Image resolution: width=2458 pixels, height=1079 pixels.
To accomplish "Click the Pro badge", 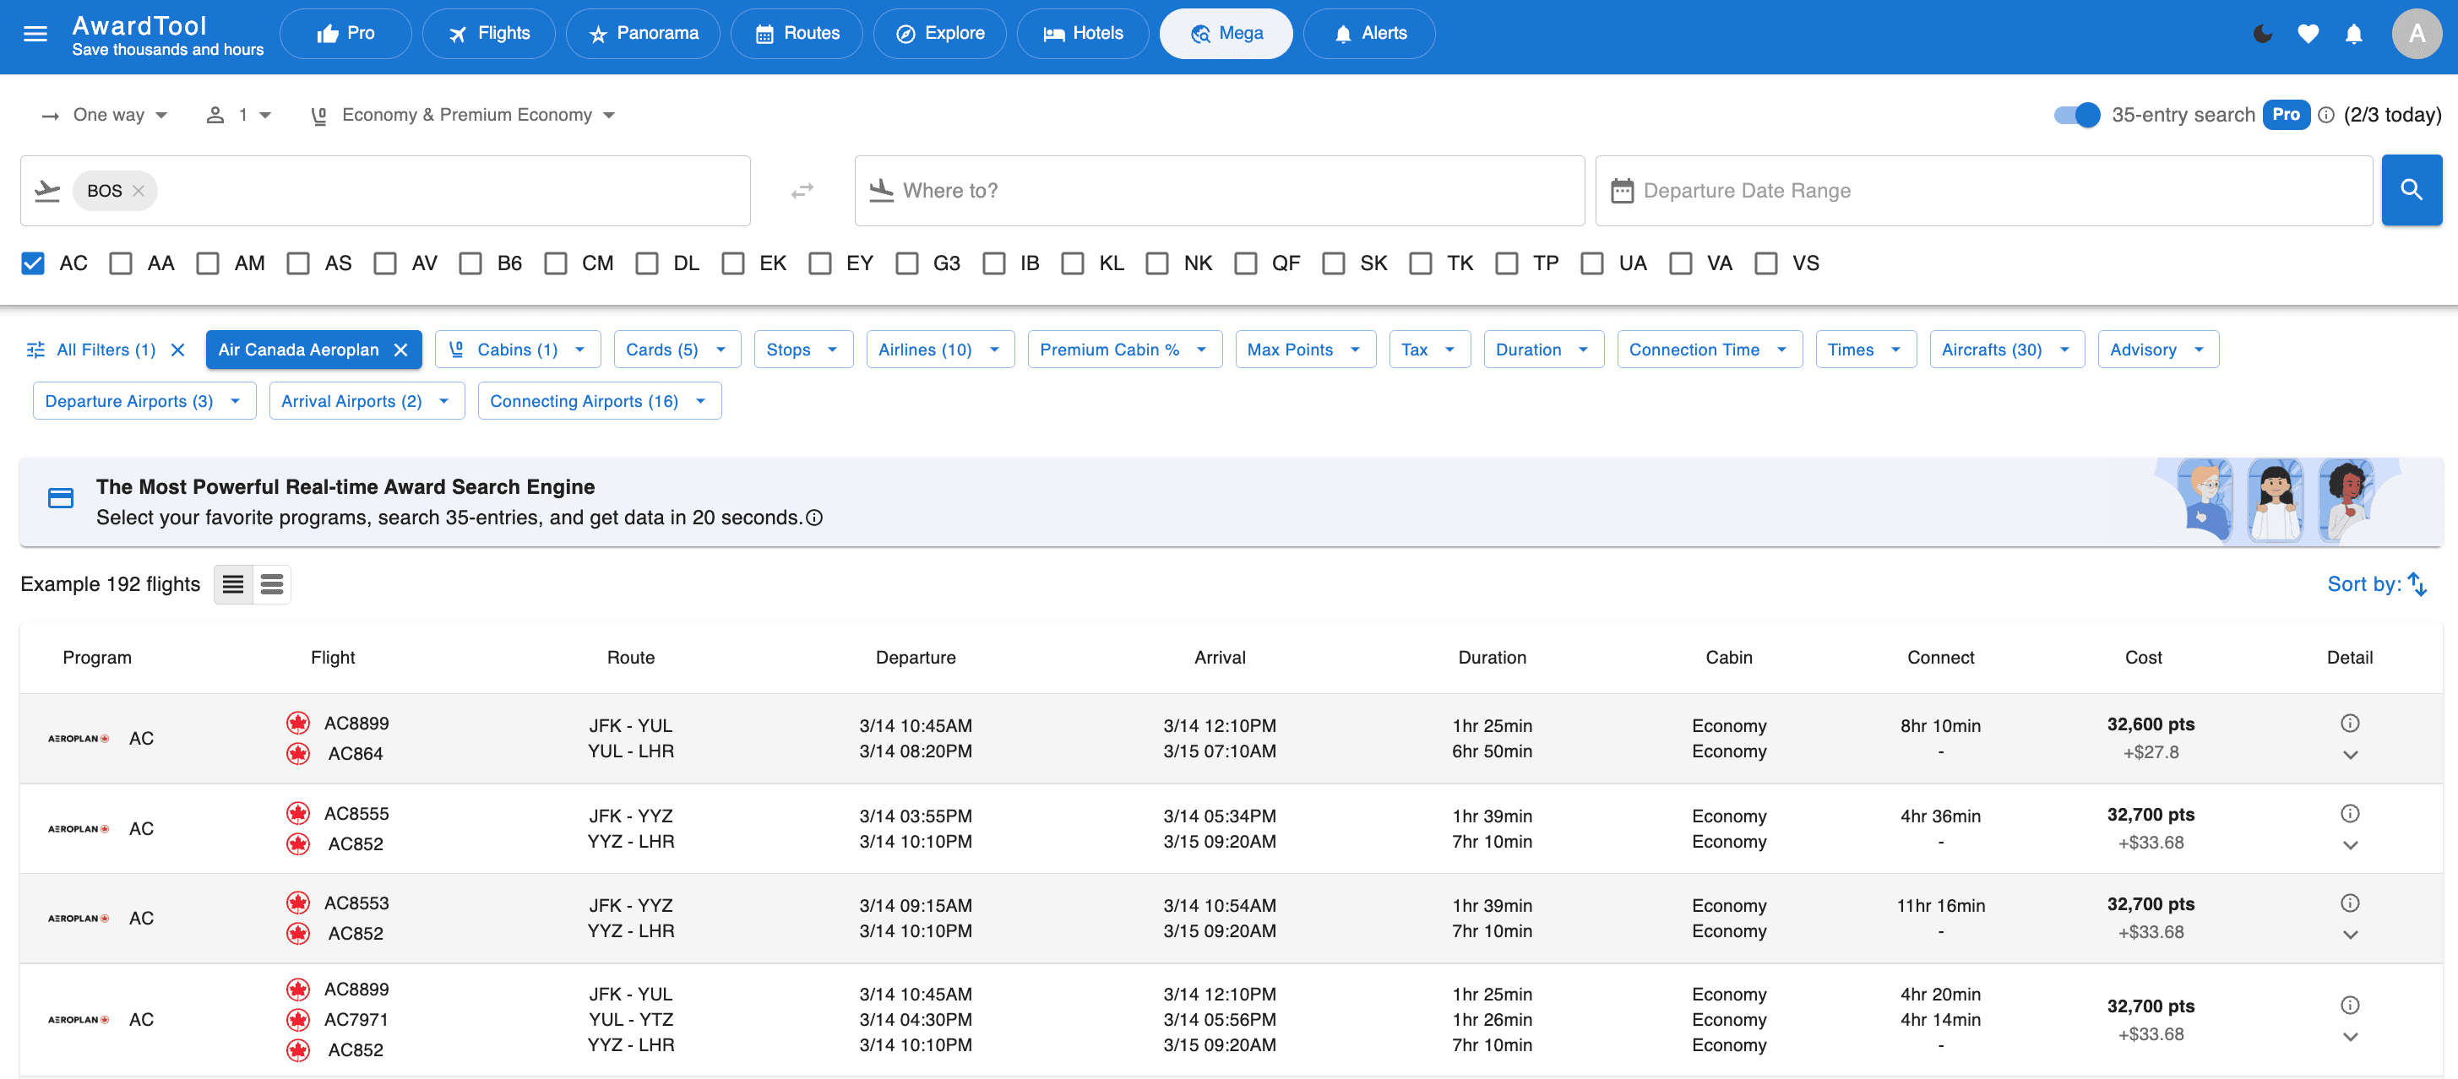I will pos(2287,115).
